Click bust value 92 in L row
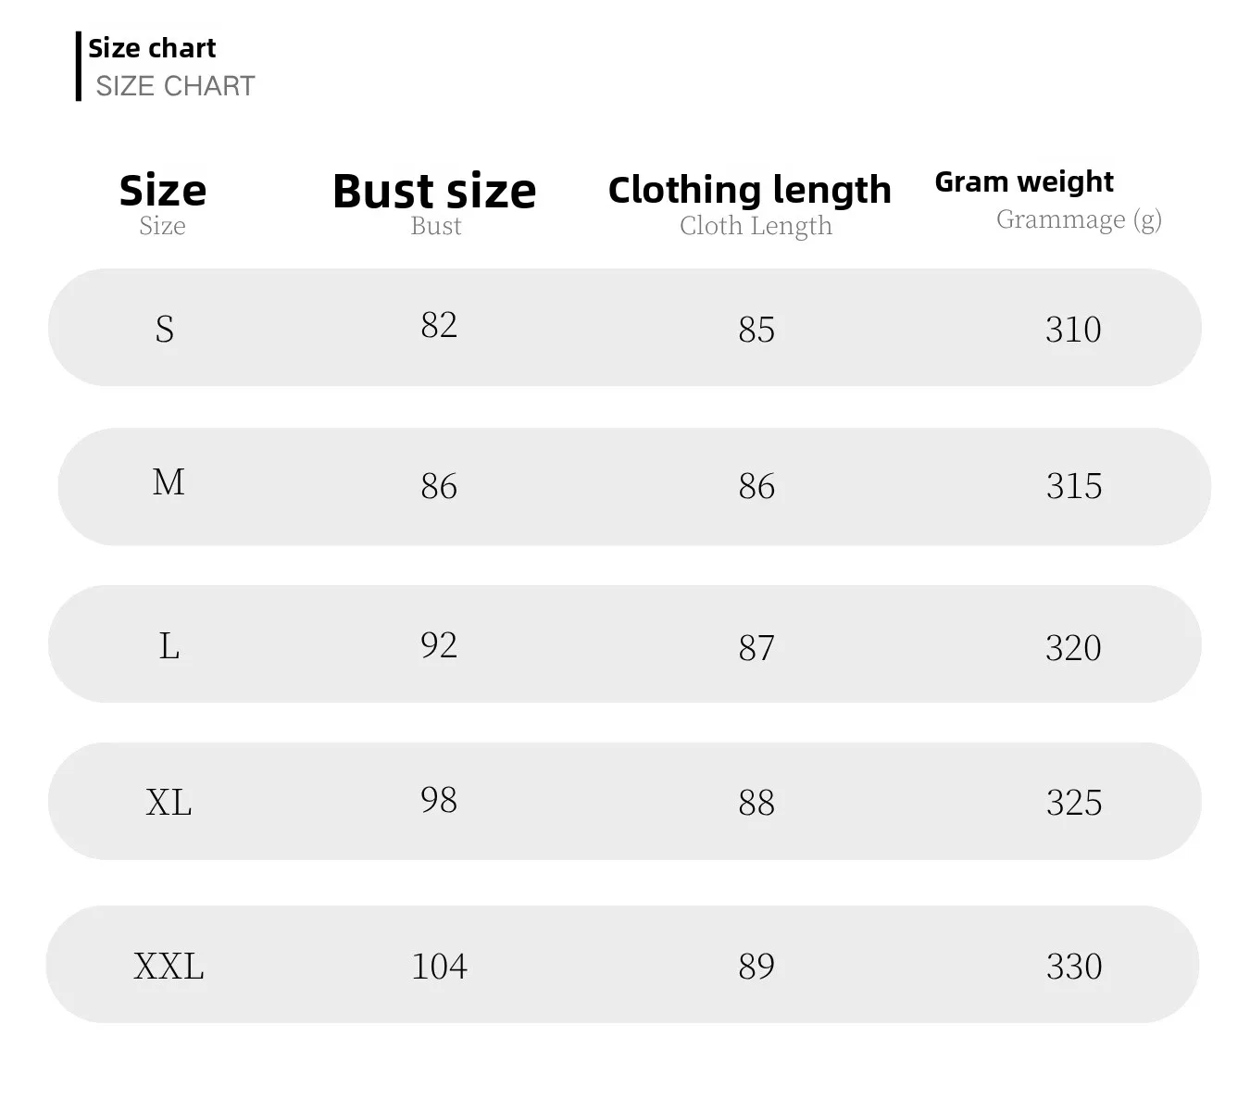The image size is (1250, 1111). point(439,645)
